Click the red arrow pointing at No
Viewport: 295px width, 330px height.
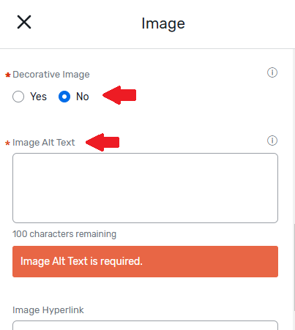(x=119, y=95)
